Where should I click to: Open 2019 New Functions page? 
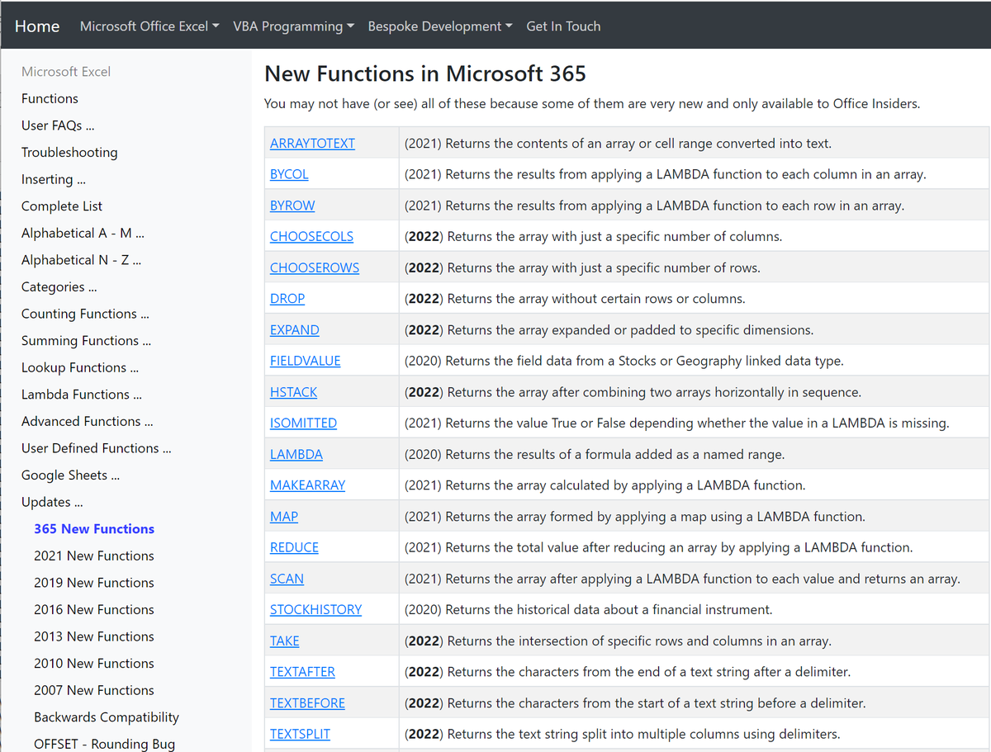[x=94, y=583]
